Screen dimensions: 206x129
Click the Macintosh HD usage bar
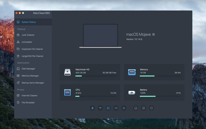click(96, 76)
